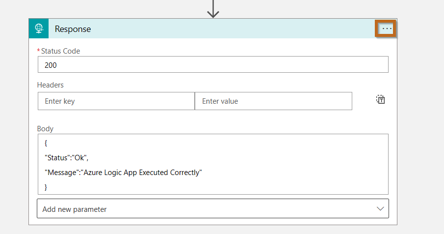This screenshot has height=234, width=444.
Task: Click the Headers Enter key field
Action: (116, 101)
